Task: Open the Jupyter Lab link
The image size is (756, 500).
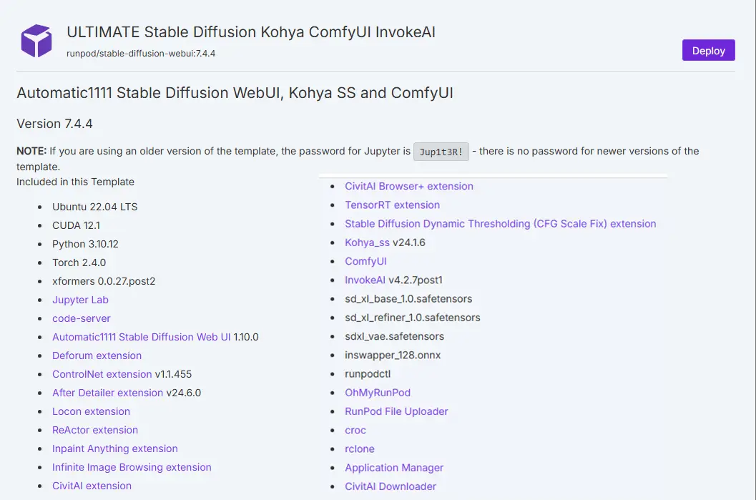Action: (x=81, y=300)
